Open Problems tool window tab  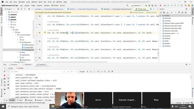coord(38,100)
